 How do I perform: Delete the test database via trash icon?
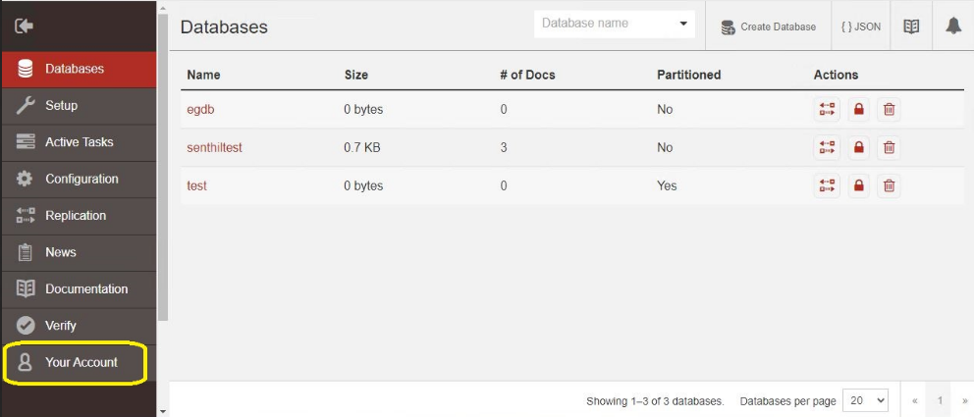pyautogui.click(x=889, y=185)
